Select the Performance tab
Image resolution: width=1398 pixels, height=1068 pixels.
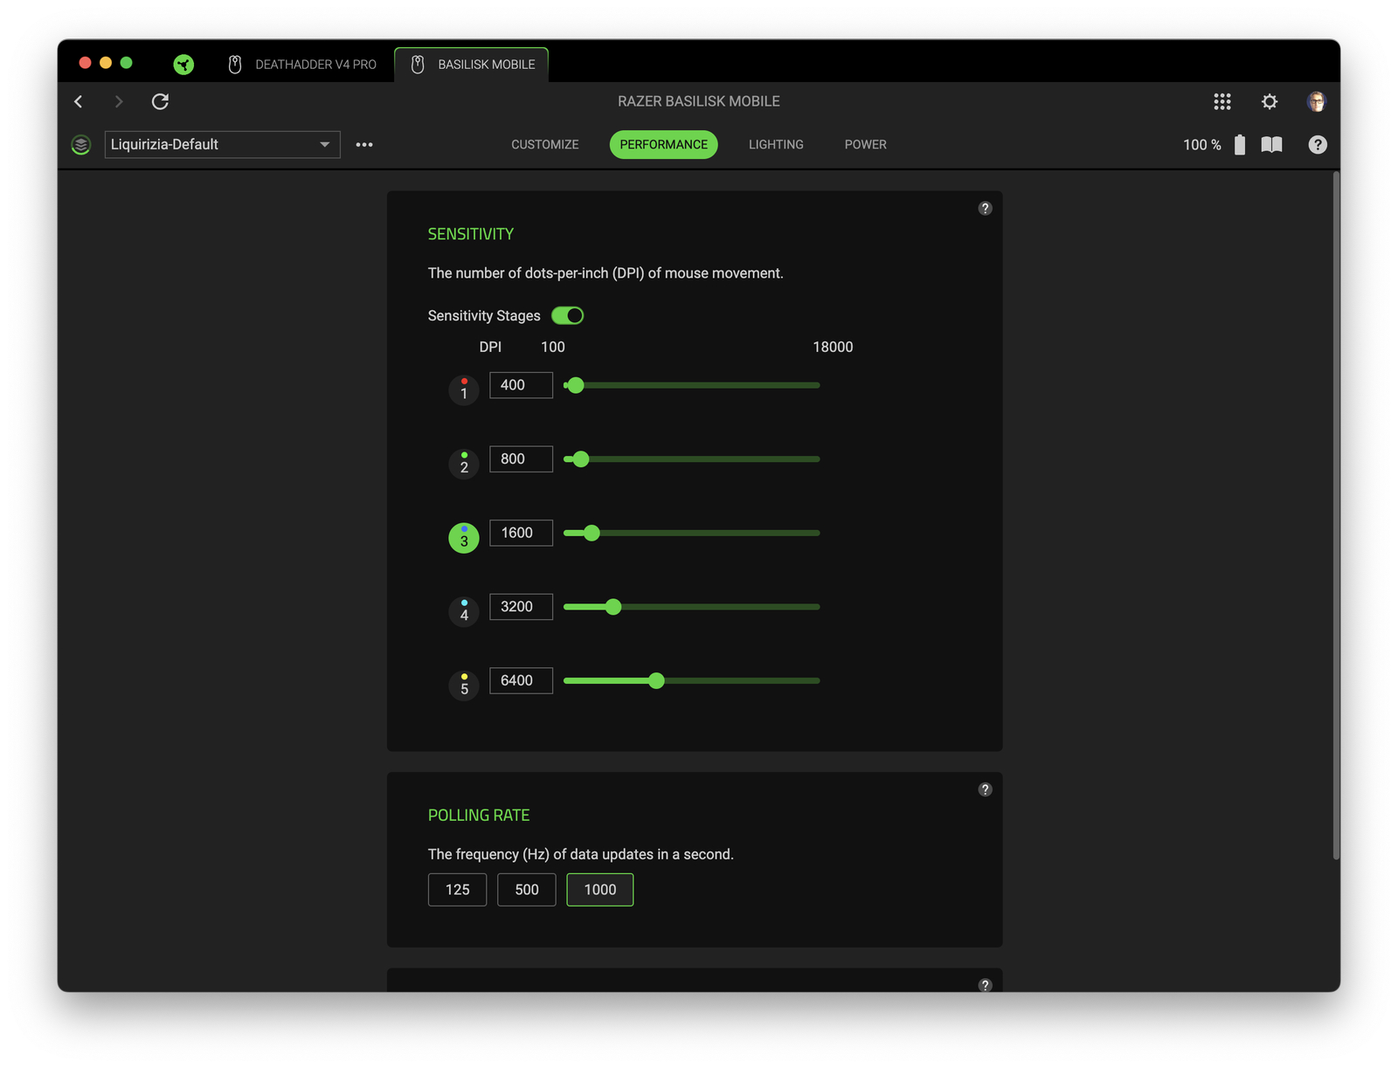(664, 145)
